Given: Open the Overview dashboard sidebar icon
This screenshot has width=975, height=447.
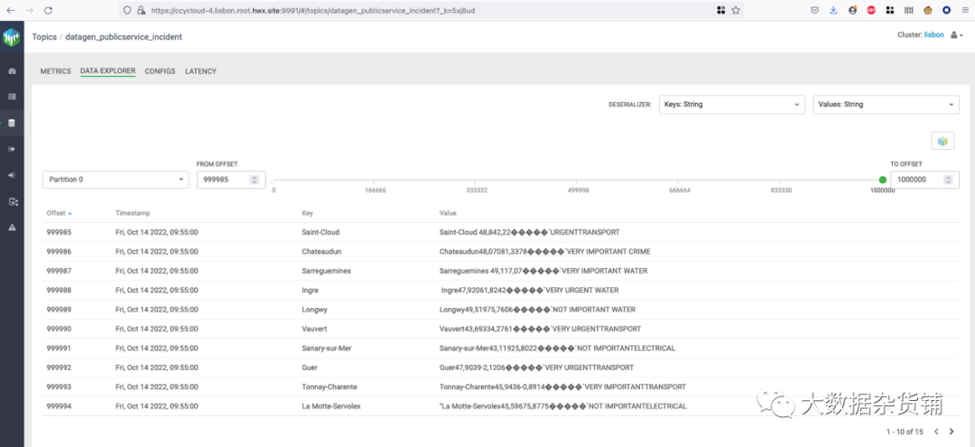Looking at the screenshot, I should (12, 71).
